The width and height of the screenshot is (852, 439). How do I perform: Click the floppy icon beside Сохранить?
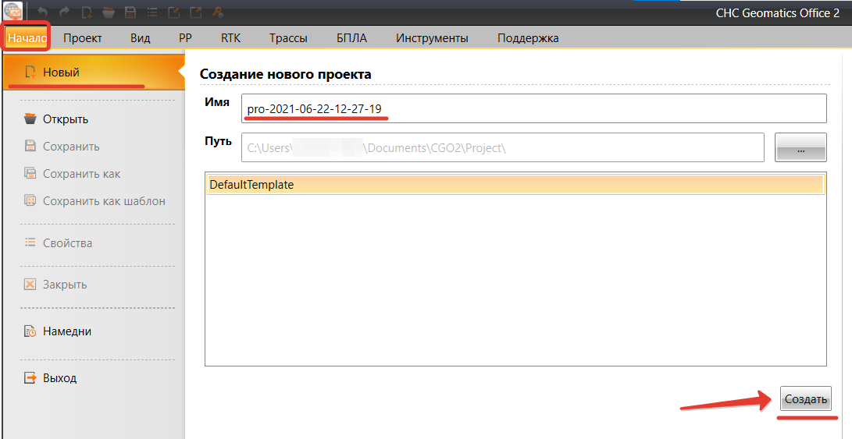(30, 146)
